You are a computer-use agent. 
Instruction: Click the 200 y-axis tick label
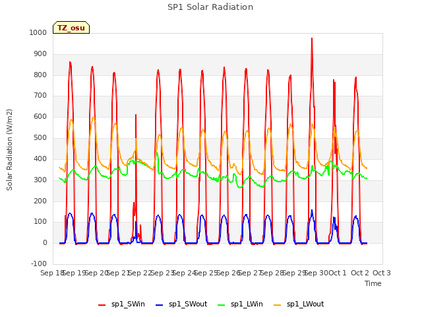click(x=40, y=201)
